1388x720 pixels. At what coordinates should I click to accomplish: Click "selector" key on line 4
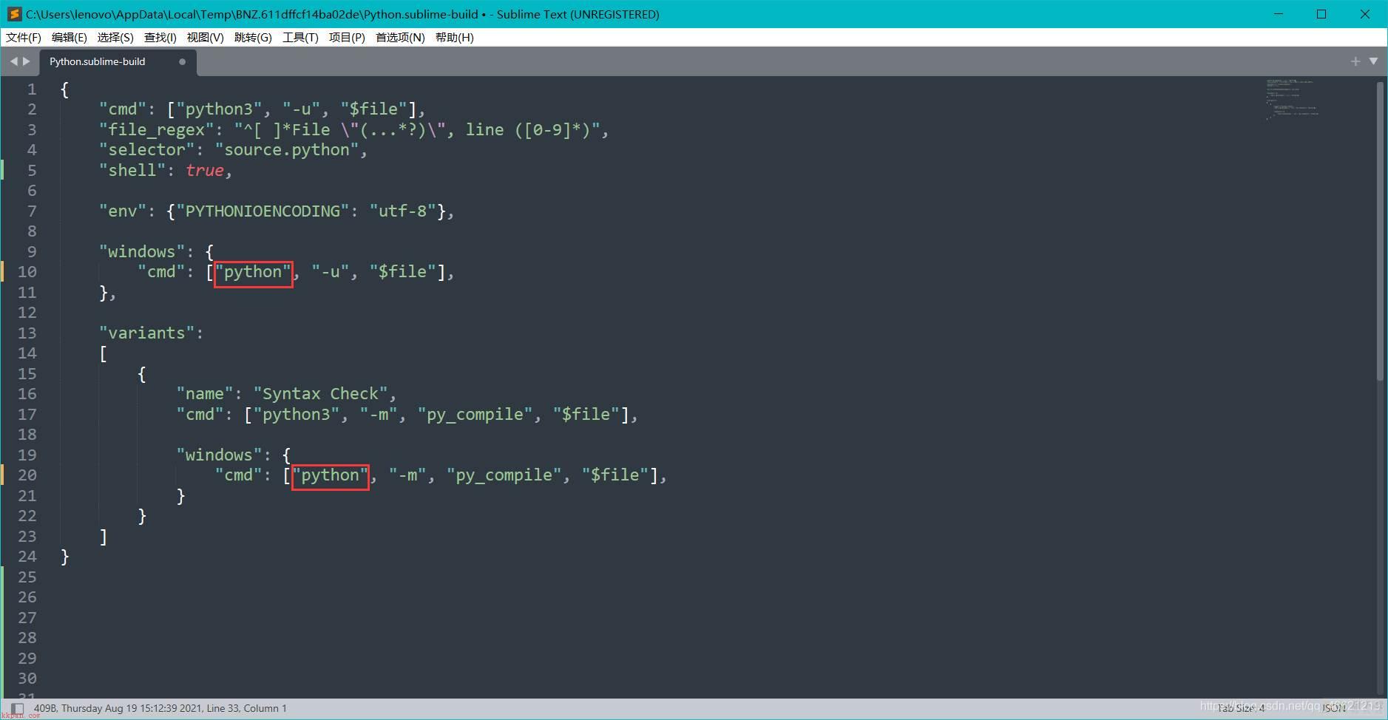[147, 150]
